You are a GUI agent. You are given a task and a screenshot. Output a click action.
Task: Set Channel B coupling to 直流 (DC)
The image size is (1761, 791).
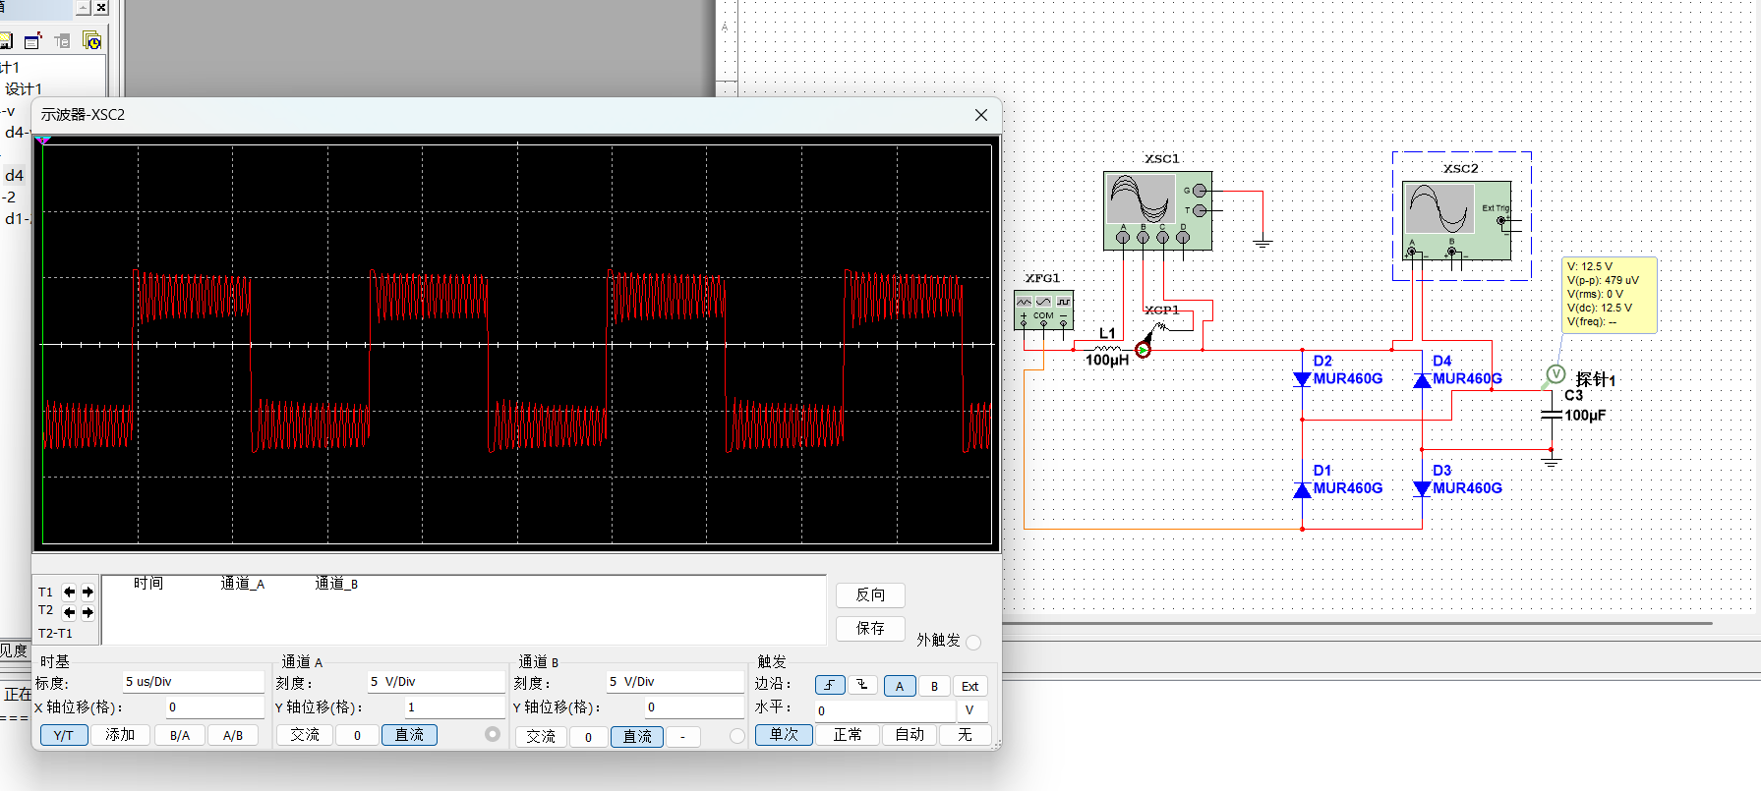[x=637, y=736]
